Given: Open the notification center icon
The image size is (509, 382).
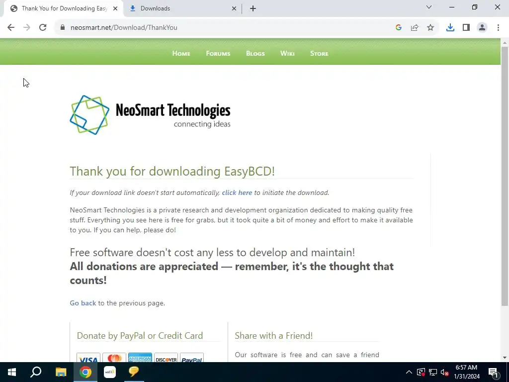Looking at the screenshot, I should point(494,373).
